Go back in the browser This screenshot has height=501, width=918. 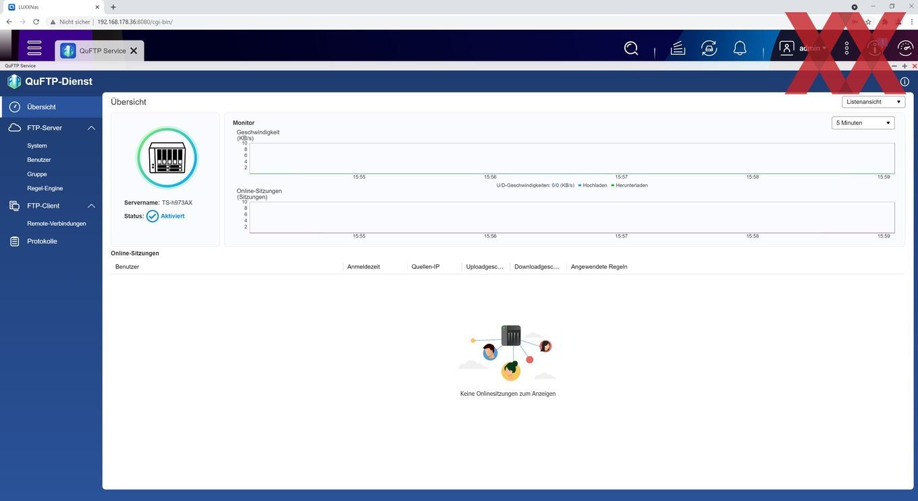point(9,22)
